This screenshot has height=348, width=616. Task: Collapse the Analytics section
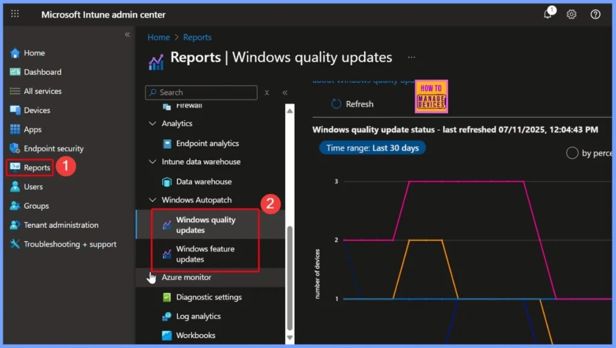point(152,124)
